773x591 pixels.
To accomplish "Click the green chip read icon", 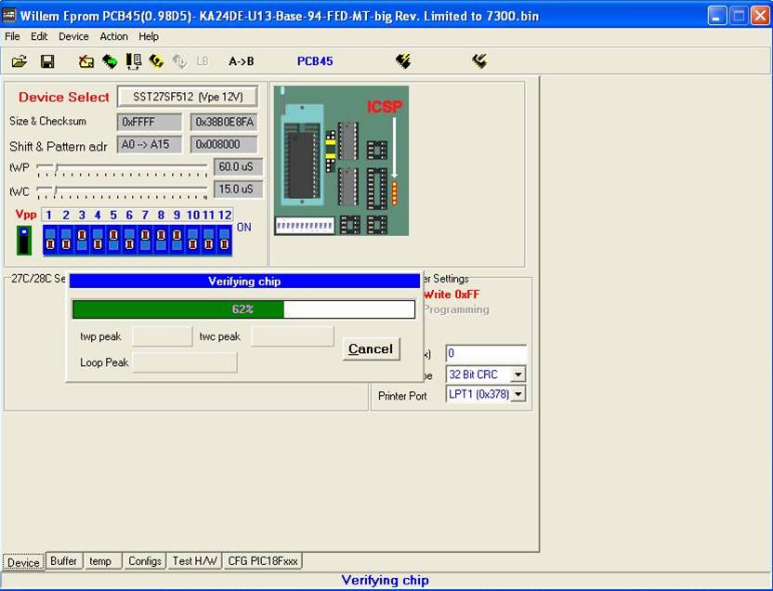I will [110, 61].
